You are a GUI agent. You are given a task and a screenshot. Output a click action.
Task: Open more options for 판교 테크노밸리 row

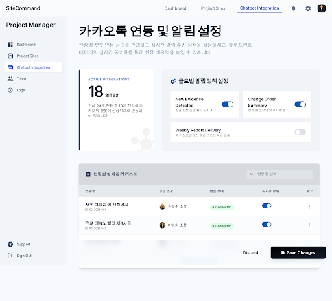[309, 225]
